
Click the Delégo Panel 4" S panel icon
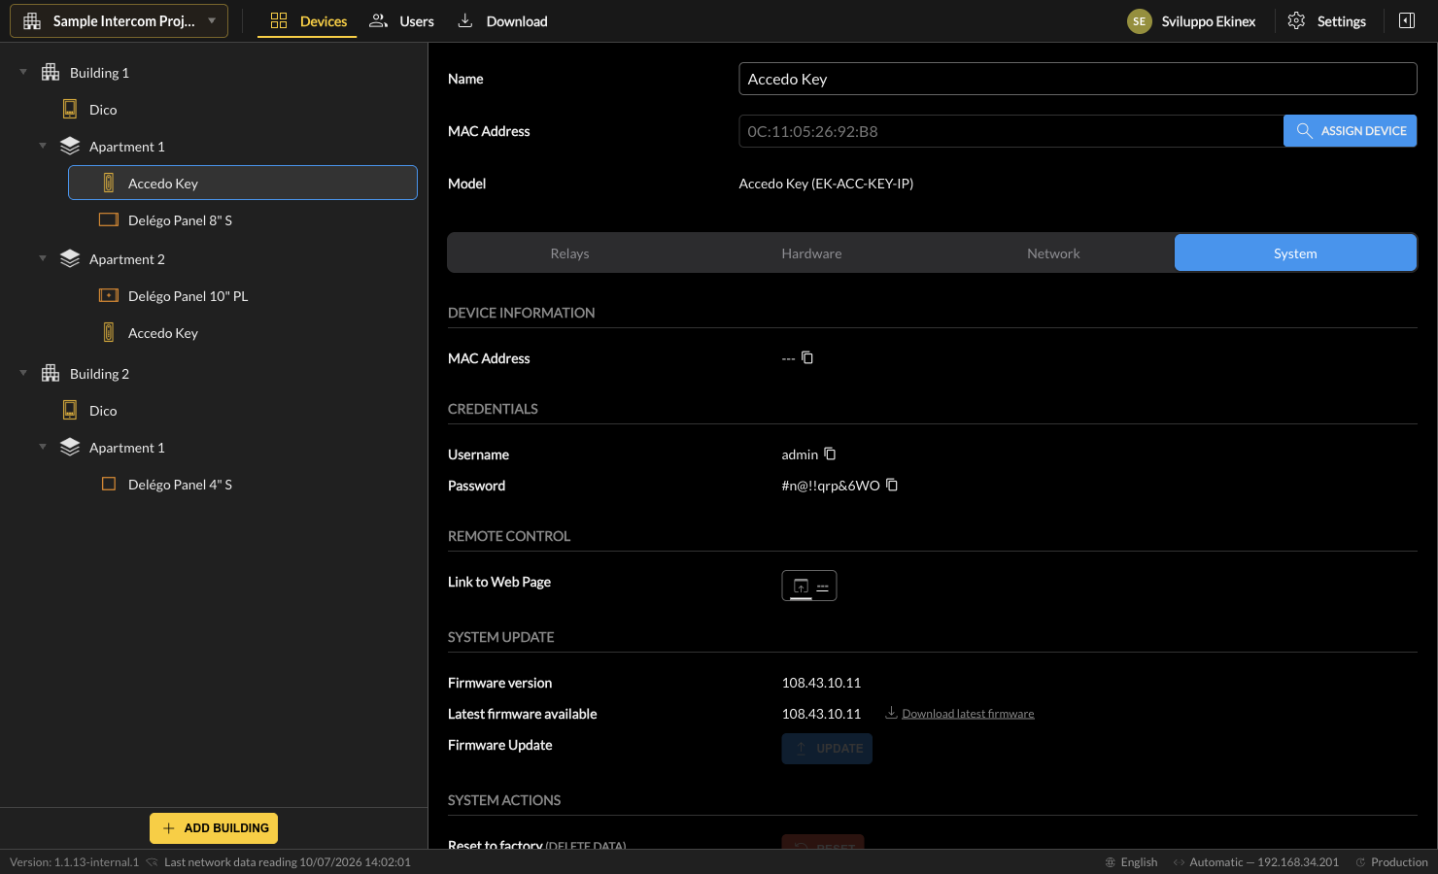point(109,484)
